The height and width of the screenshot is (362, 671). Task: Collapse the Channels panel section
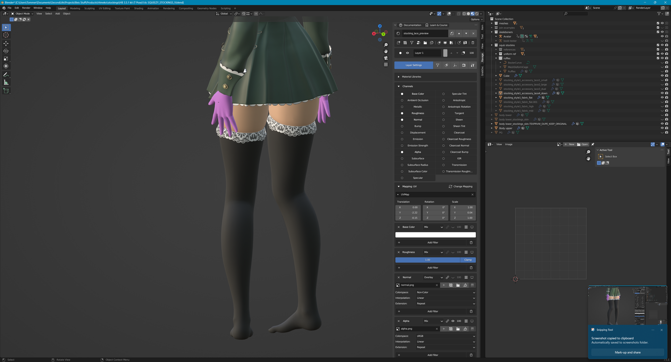tap(399, 86)
